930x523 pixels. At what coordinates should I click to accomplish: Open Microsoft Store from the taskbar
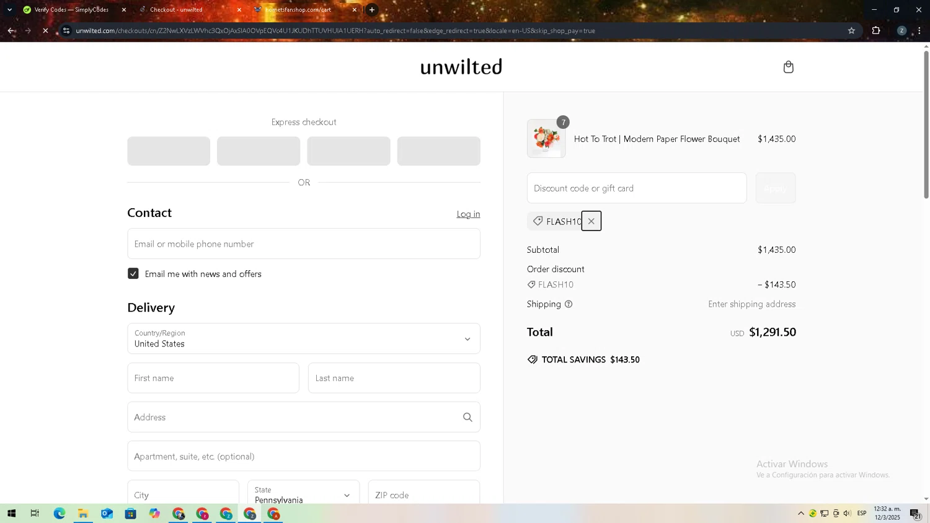(130, 514)
